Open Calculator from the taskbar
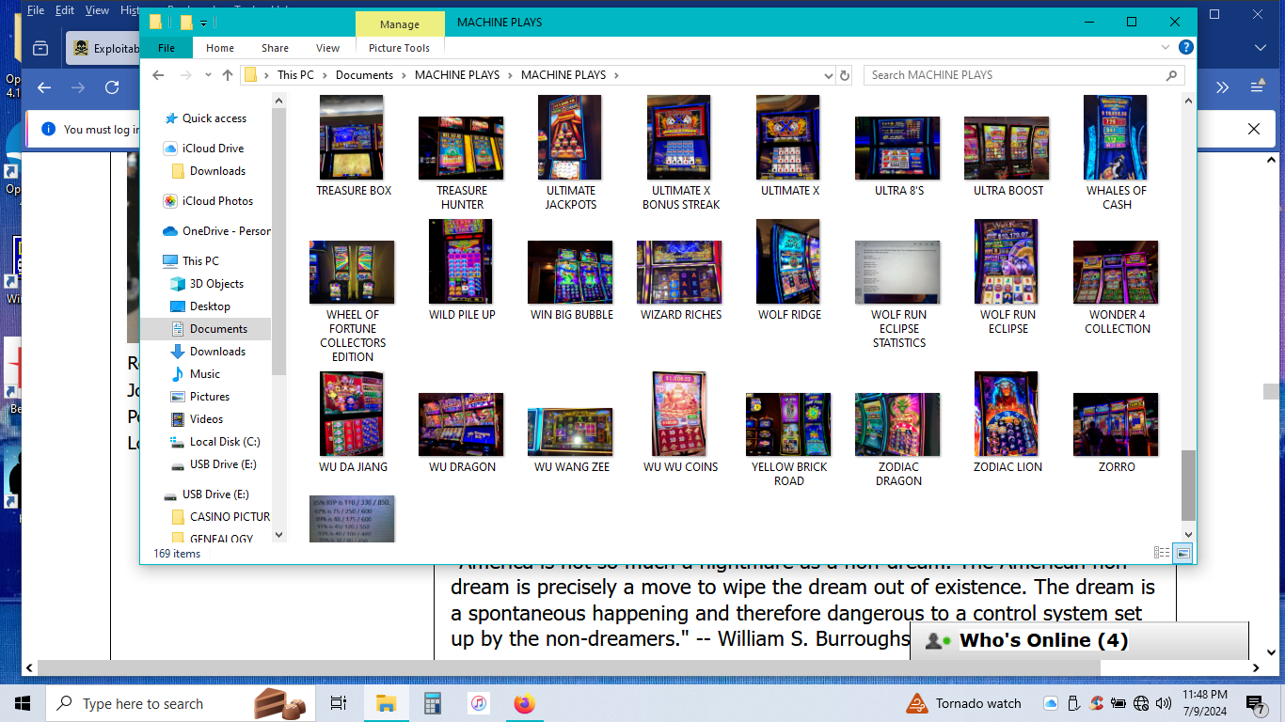 point(433,703)
